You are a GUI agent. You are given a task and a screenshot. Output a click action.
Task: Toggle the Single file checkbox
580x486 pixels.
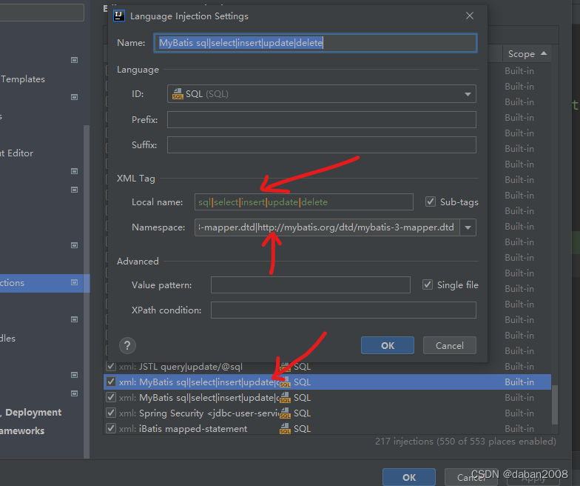[x=428, y=284]
